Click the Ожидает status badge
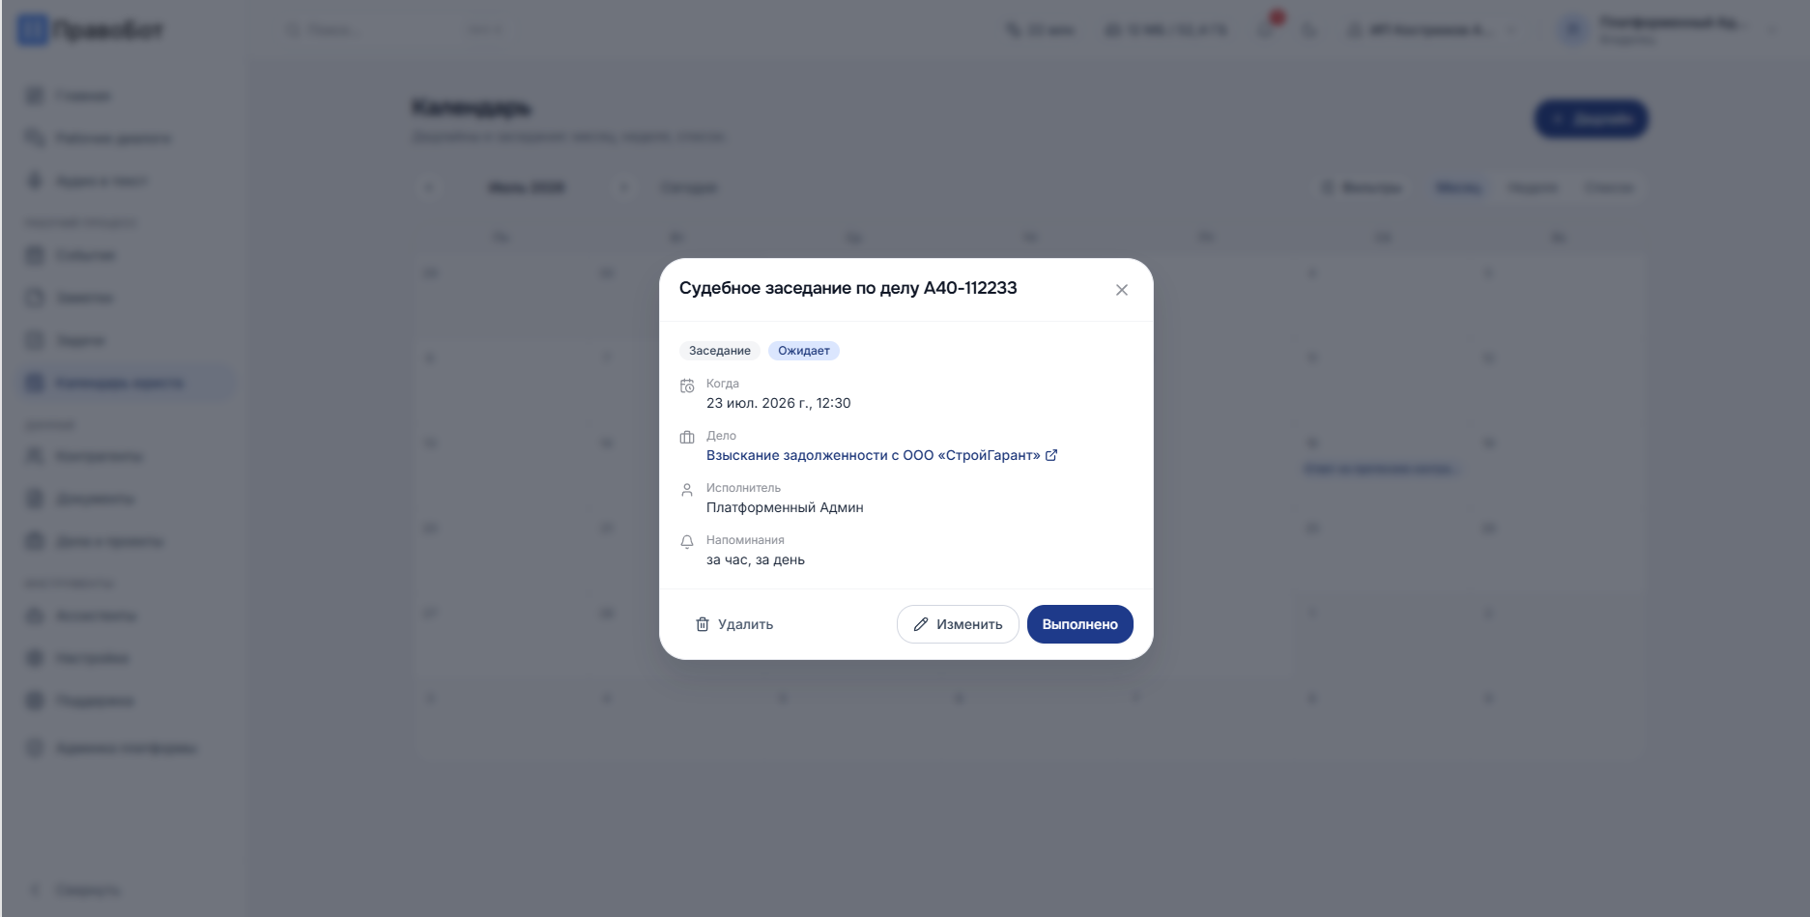Screen dimensions: 1810x917 [x=804, y=351]
